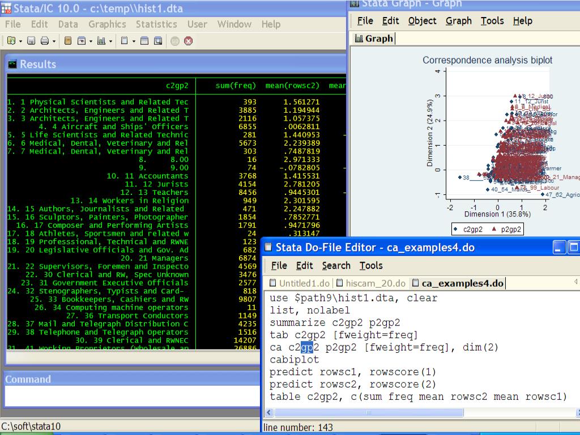580x435 pixels.
Task: Open File menu in Graph window
Action: 365,21
